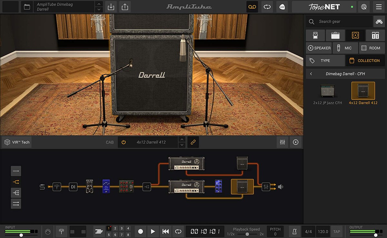Select the DI block in chain
387x238 pixels.
[x=73, y=187]
